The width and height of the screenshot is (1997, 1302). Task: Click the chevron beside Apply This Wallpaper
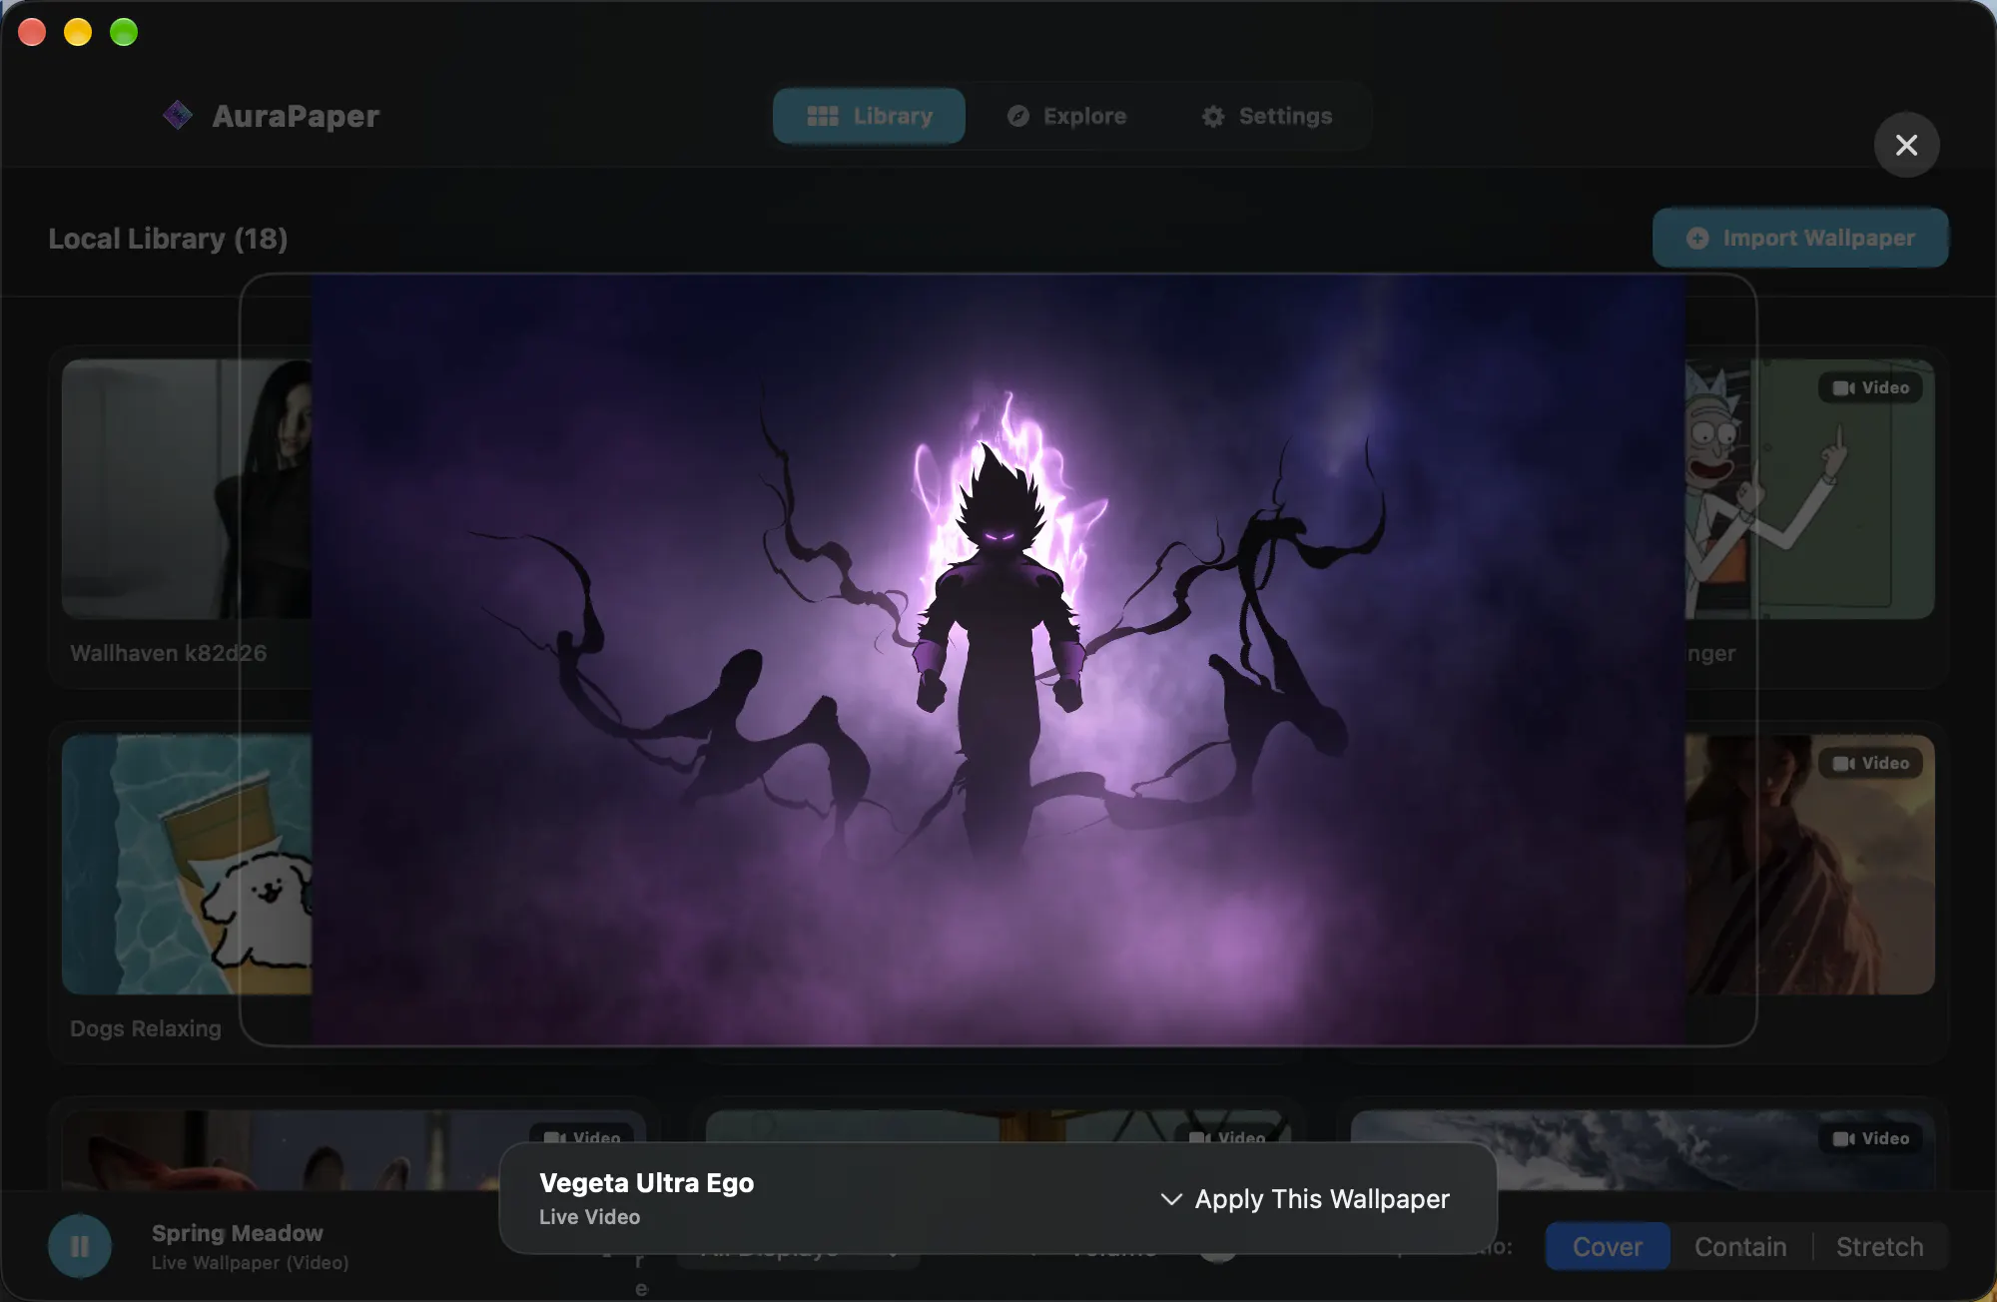pyautogui.click(x=1171, y=1198)
